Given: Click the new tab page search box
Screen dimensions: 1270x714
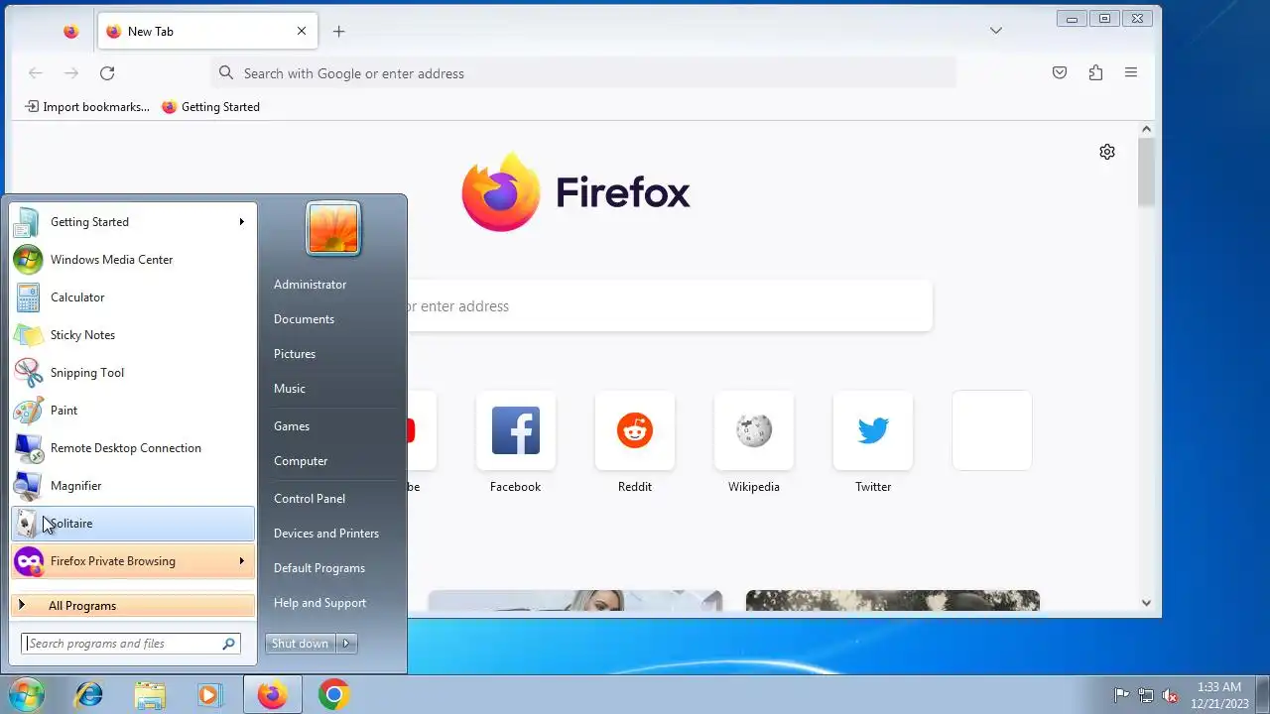Looking at the screenshot, I should [670, 306].
